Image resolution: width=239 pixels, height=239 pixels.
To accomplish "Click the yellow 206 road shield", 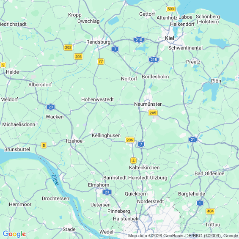I will pyautogui.click(x=129, y=140).
